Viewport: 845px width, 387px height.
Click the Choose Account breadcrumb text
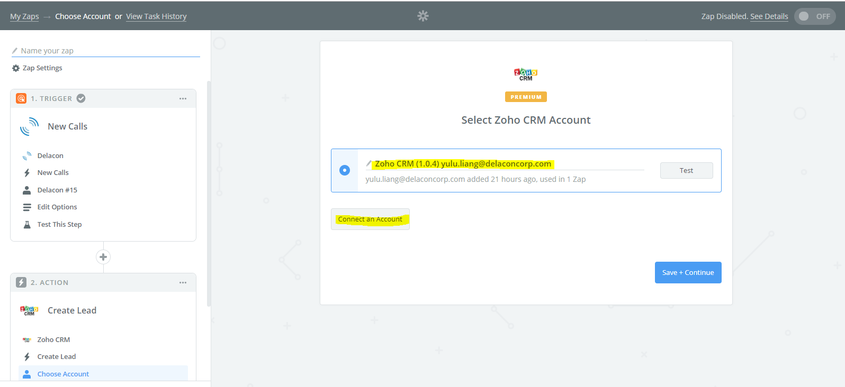point(83,16)
